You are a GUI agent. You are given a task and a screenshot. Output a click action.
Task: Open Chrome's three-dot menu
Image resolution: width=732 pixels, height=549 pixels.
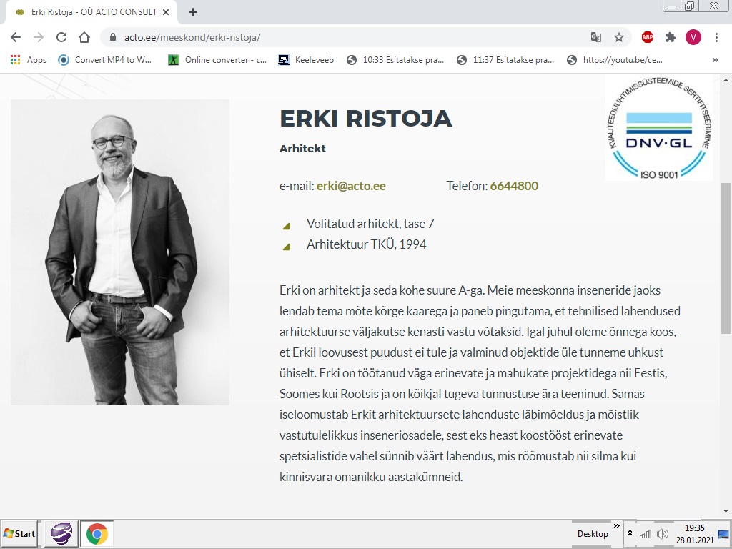click(x=716, y=37)
